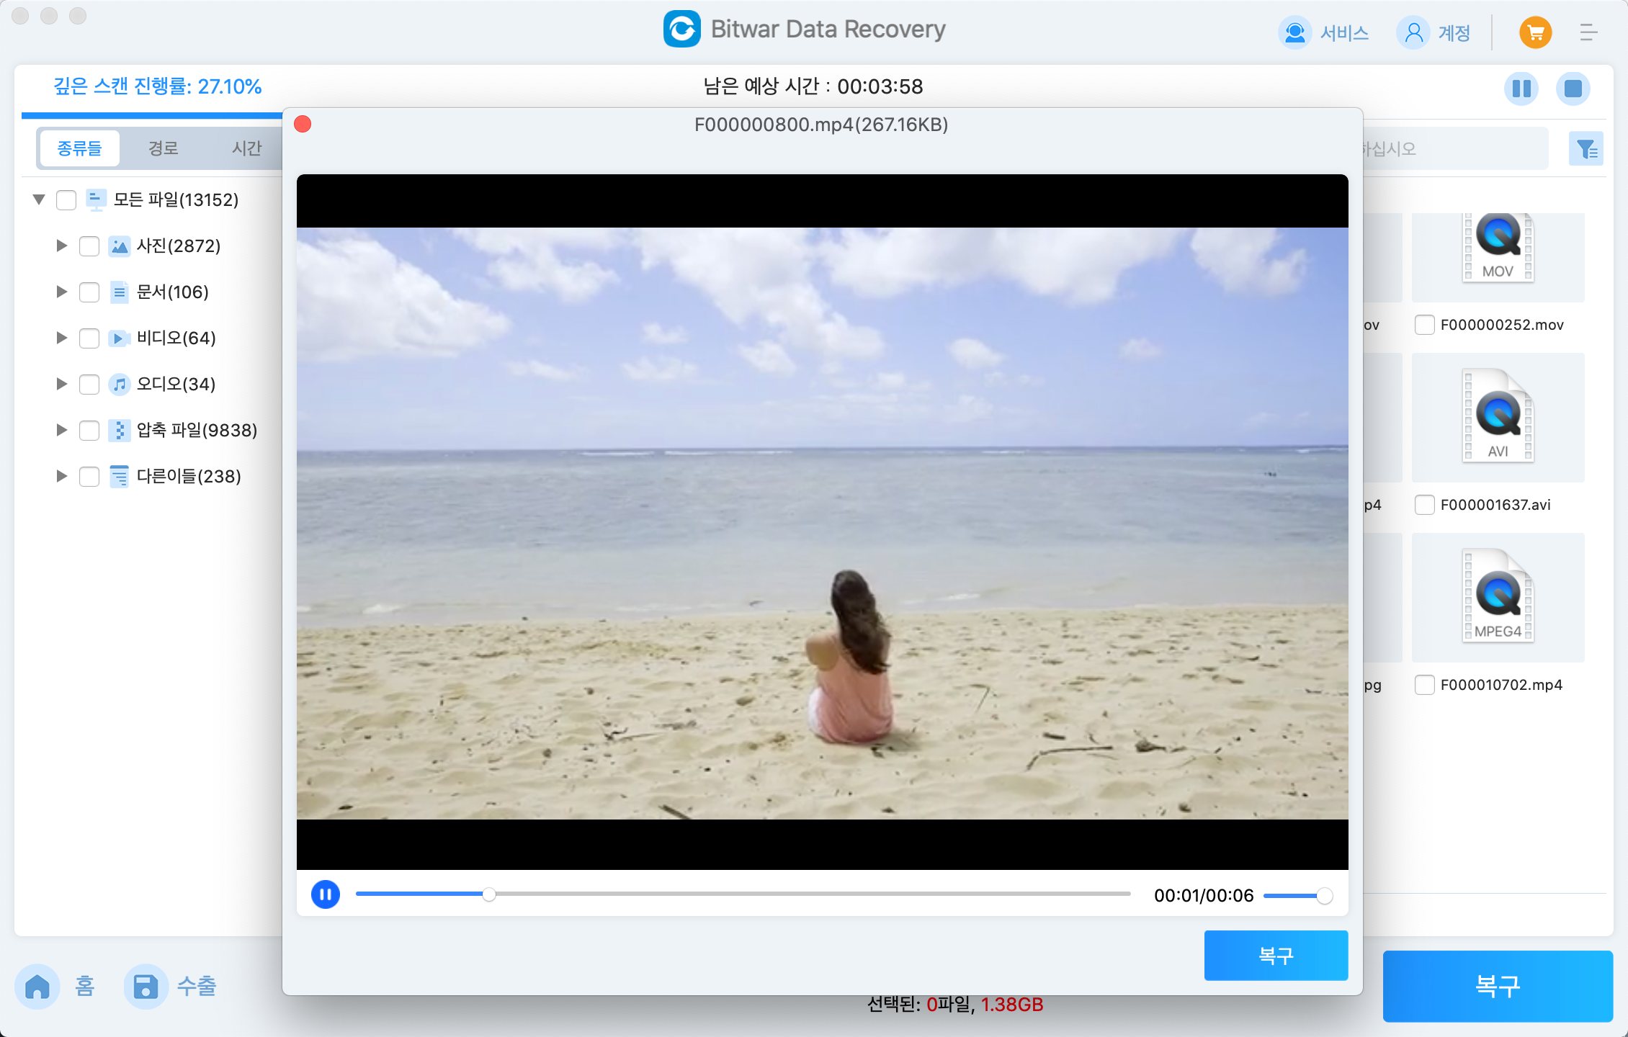
Task: Open the hamburger menu icon
Action: (1588, 32)
